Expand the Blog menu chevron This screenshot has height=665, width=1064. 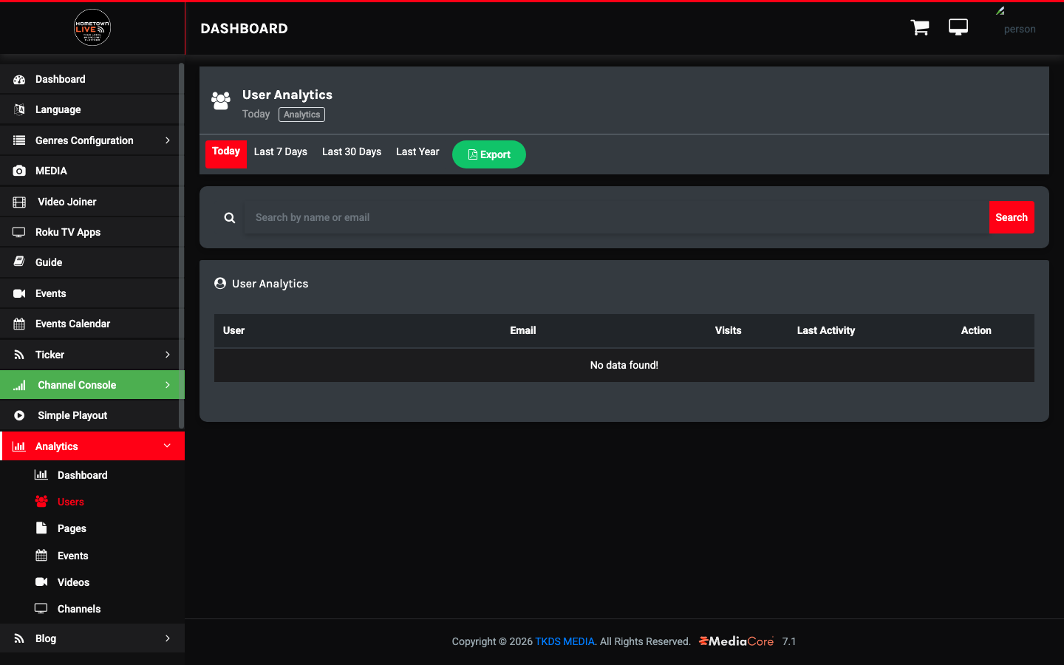(x=168, y=638)
